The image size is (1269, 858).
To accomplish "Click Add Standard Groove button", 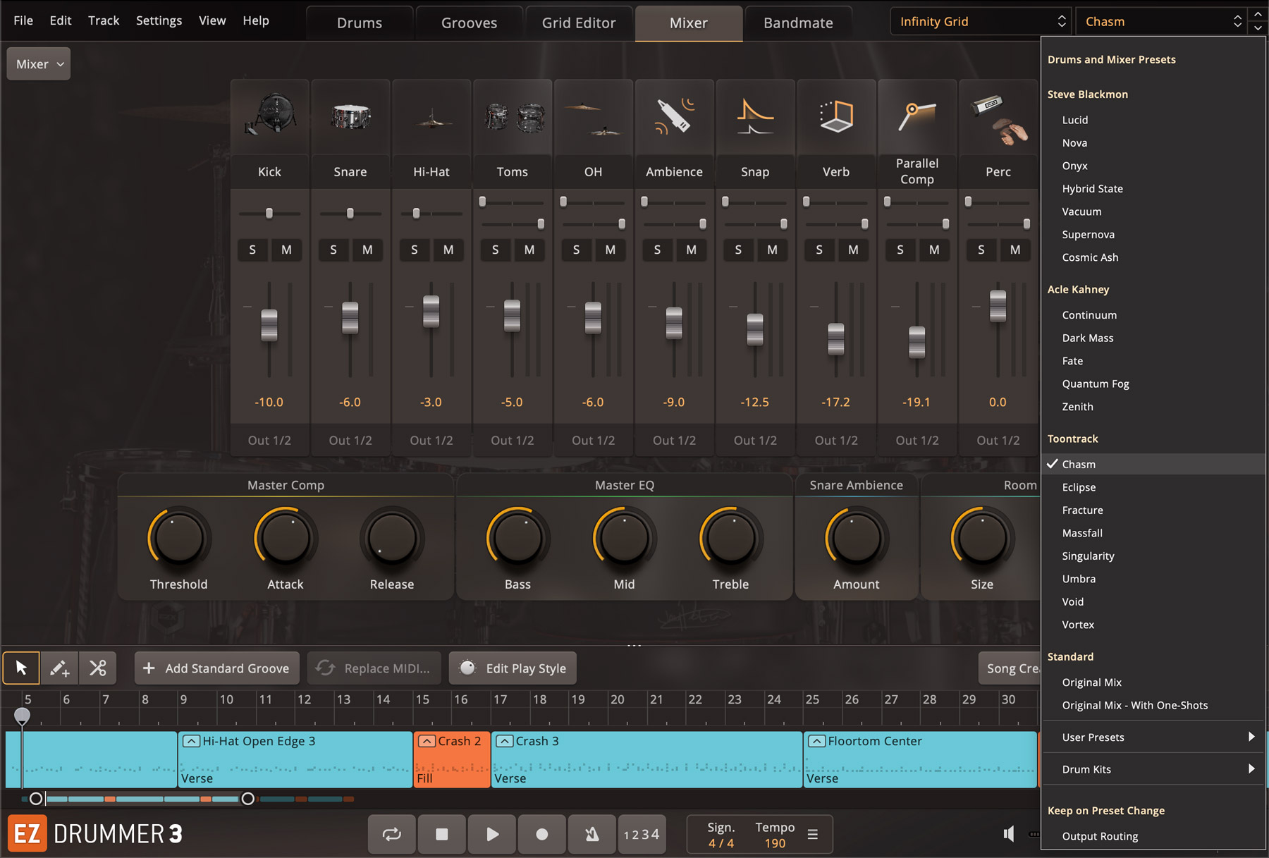I will pos(217,668).
